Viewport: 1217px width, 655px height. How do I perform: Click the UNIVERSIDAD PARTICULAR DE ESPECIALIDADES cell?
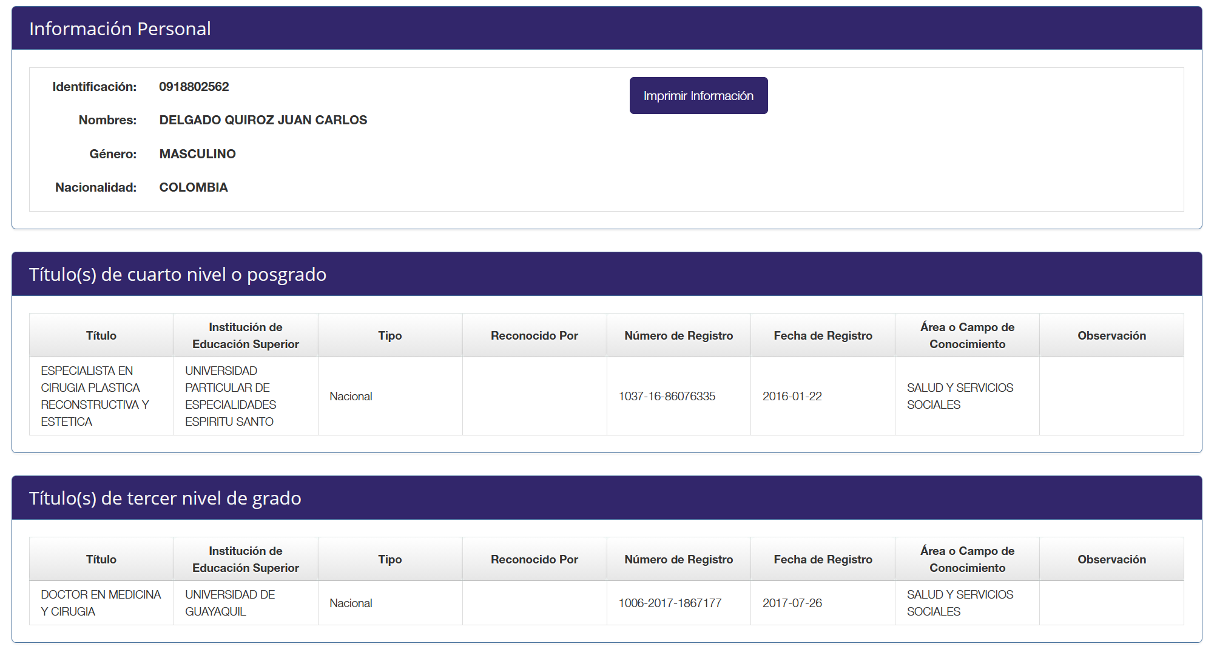231,396
